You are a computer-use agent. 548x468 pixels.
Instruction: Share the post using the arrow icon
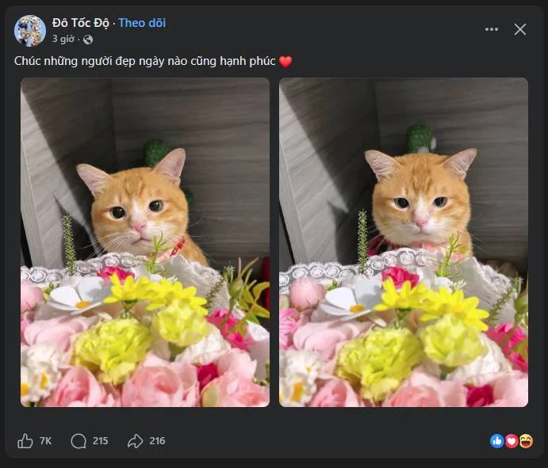click(136, 441)
